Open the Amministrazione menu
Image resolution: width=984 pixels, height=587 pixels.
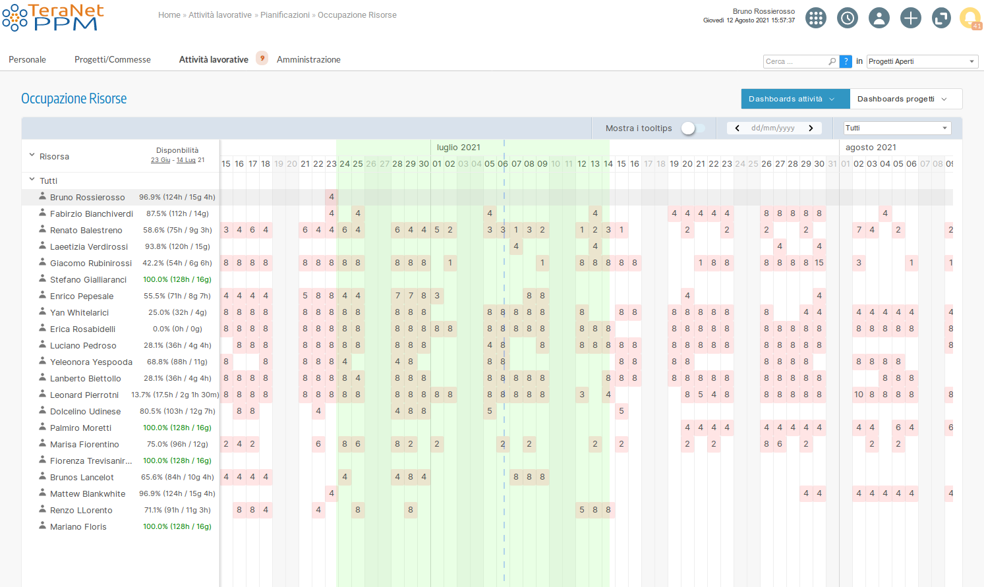(308, 59)
